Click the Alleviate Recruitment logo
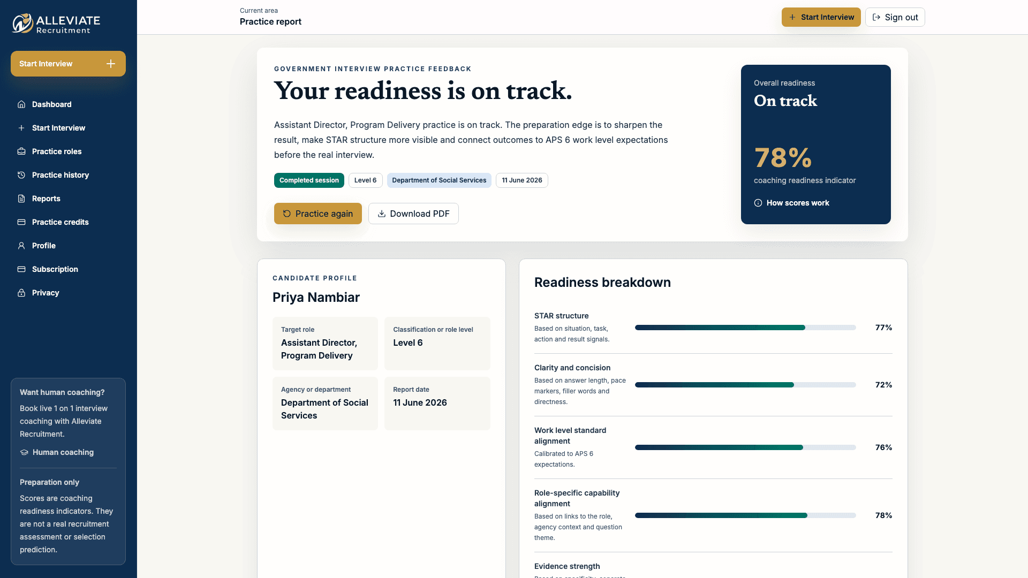Image resolution: width=1028 pixels, height=578 pixels. pyautogui.click(x=56, y=24)
